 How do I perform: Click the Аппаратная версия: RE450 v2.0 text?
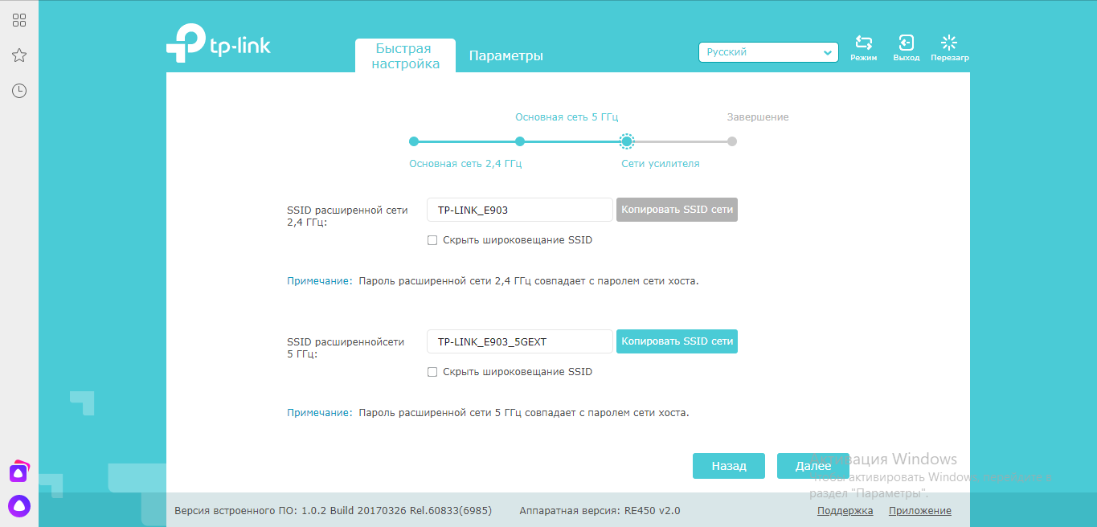click(600, 511)
